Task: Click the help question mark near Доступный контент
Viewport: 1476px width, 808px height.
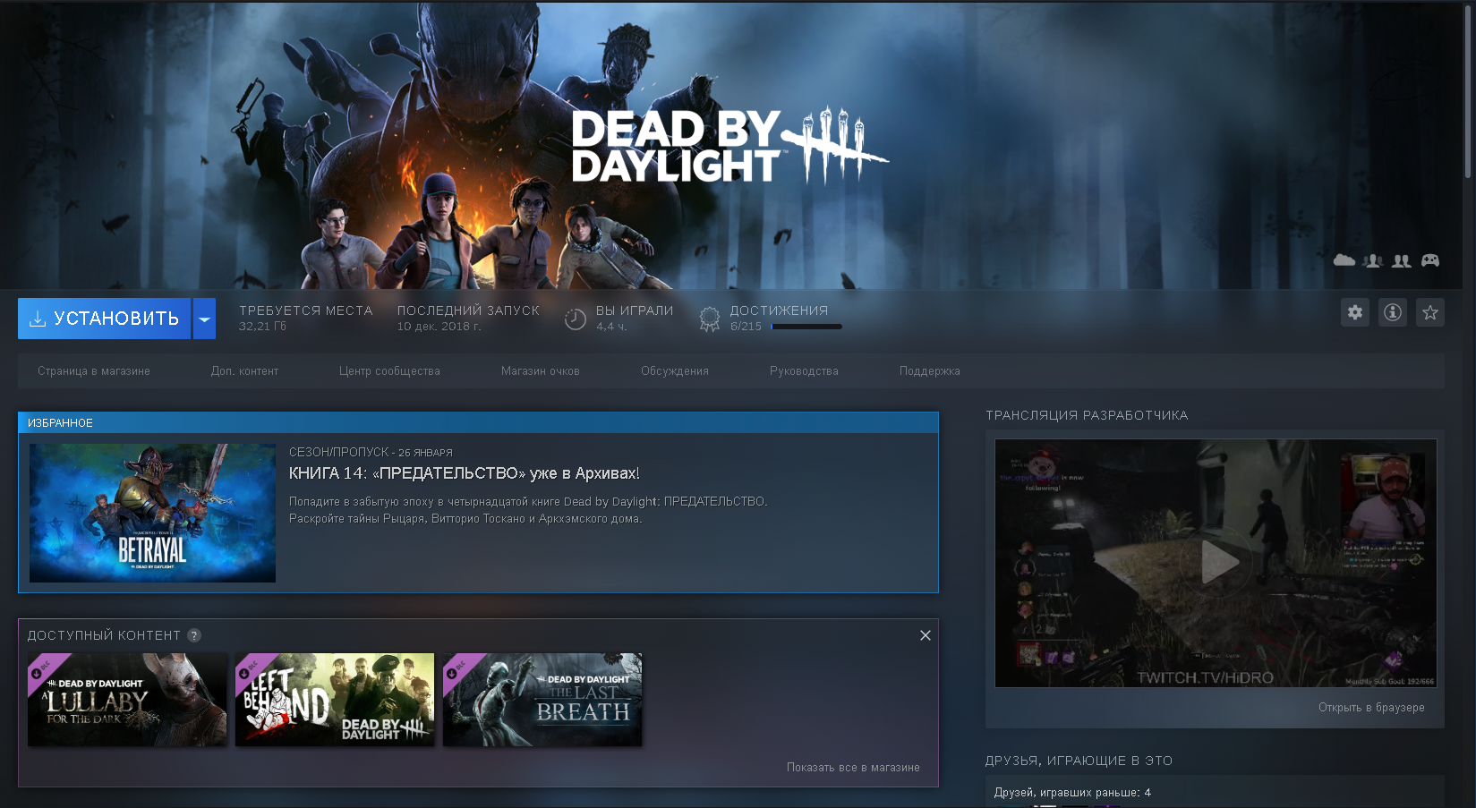Action: tap(194, 635)
